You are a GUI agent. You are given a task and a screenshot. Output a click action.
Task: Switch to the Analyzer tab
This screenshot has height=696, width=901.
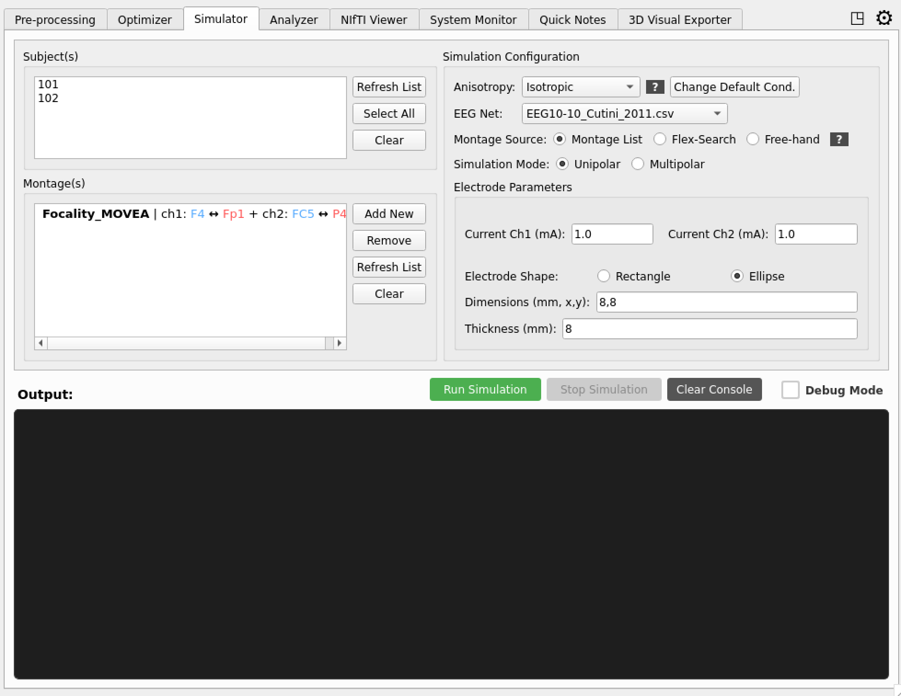[x=294, y=19]
